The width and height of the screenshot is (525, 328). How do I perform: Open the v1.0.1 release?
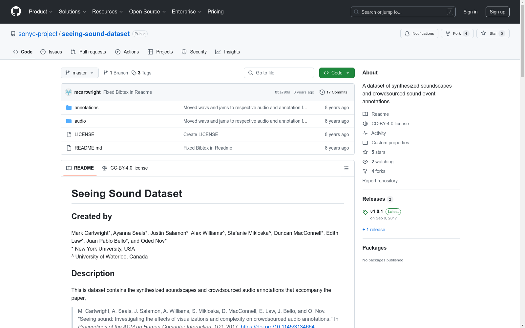click(x=376, y=212)
